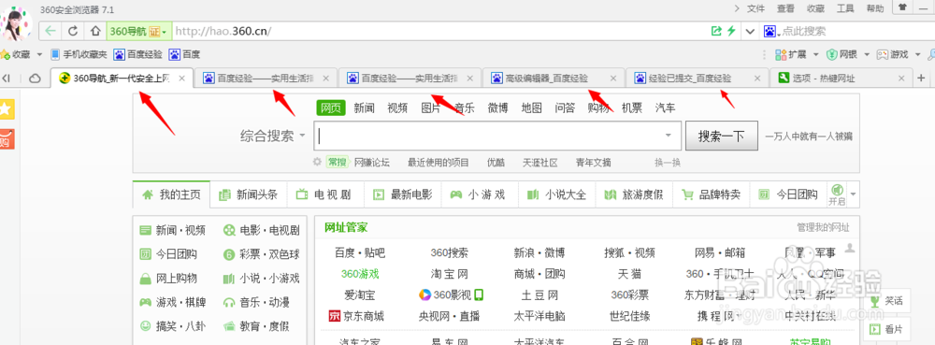Viewport: 935px width, 345px height.
Task: Open the browser home page icon
Action: pos(94,31)
